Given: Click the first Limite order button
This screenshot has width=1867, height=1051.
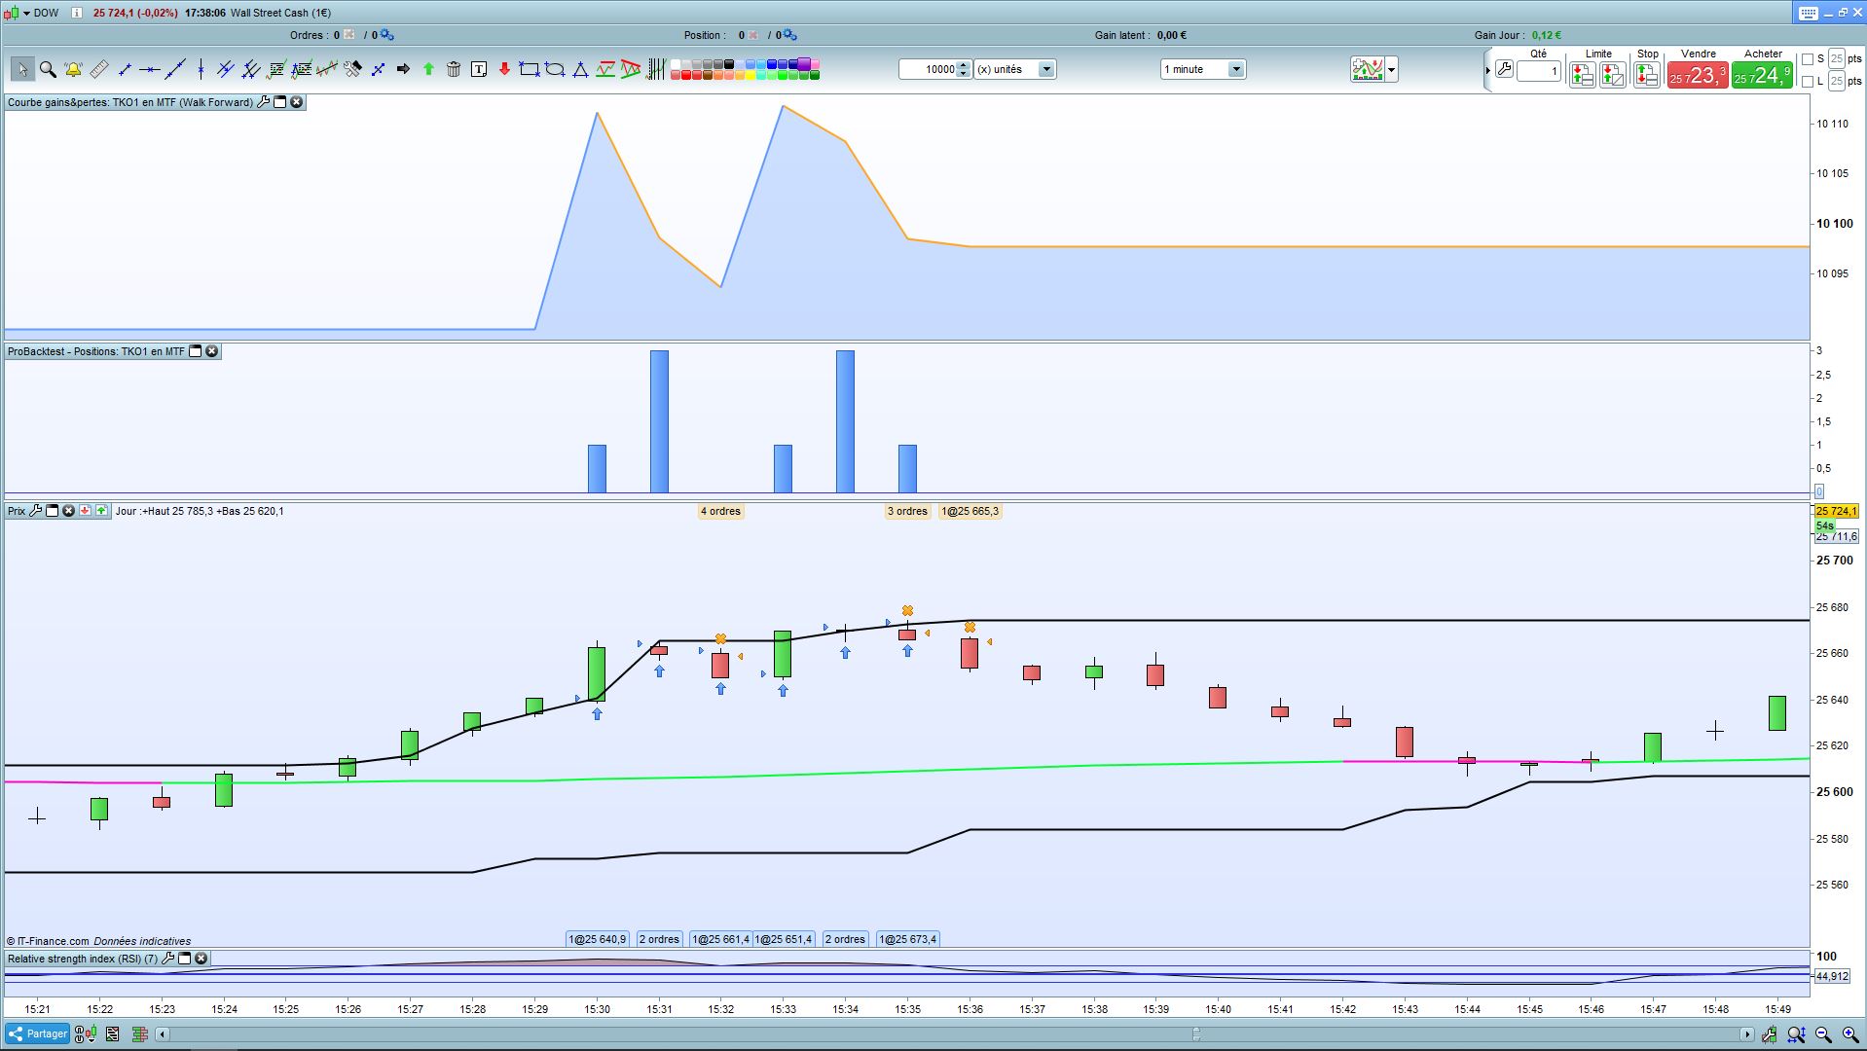Looking at the screenshot, I should tap(1582, 75).
